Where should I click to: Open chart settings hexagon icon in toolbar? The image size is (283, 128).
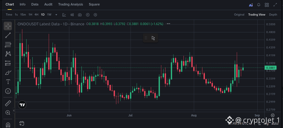click(96, 15)
